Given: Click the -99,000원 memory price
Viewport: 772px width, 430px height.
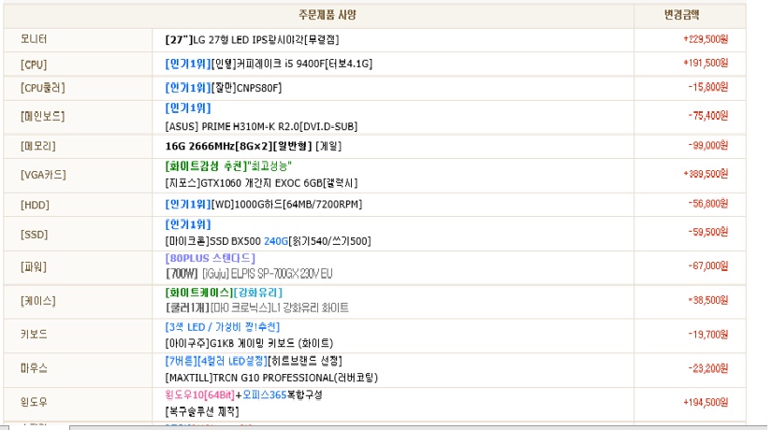Looking at the screenshot, I should (708, 146).
